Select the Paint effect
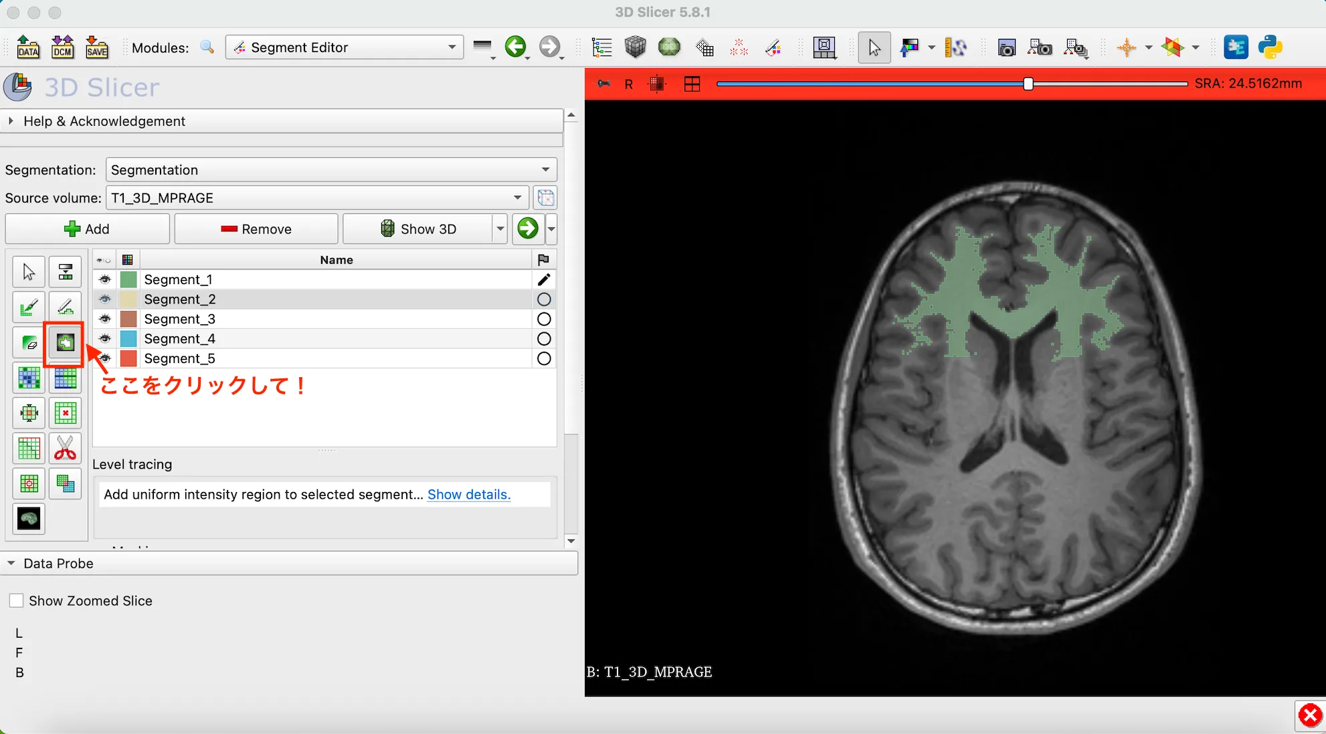1326x734 pixels. (28, 306)
